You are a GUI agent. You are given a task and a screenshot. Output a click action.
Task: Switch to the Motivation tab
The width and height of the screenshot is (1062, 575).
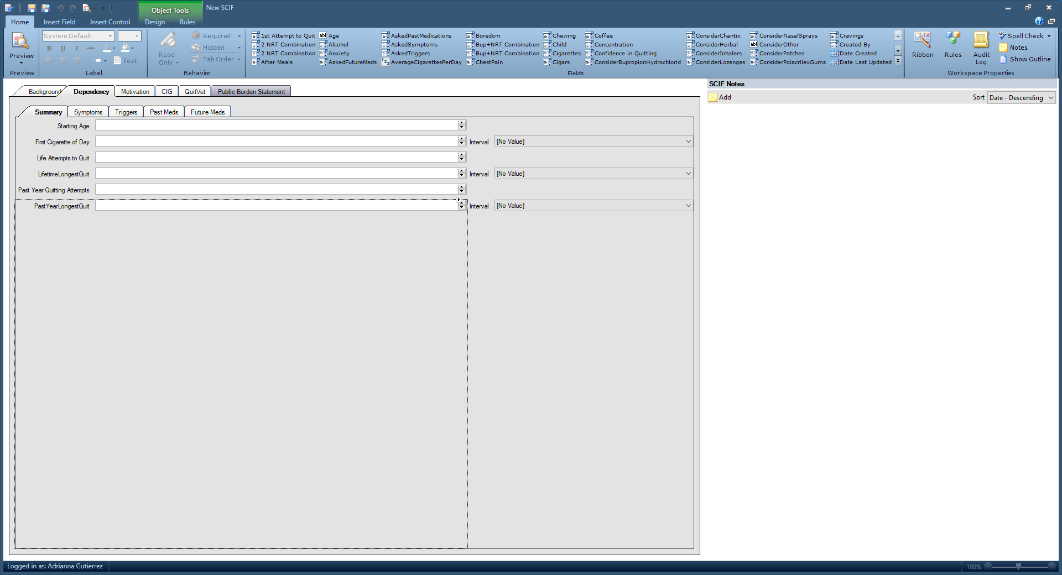pos(135,92)
